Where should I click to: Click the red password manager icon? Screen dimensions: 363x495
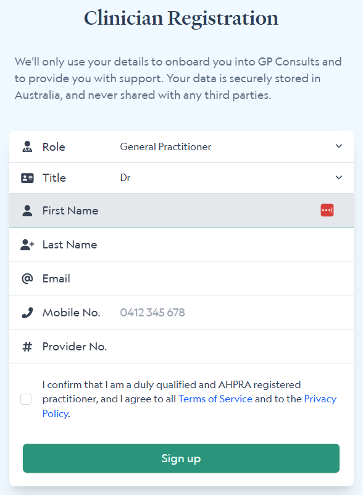point(327,210)
